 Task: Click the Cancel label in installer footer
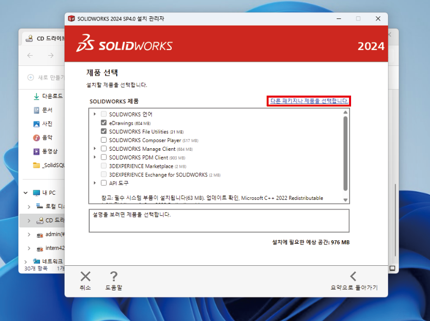[85, 287]
